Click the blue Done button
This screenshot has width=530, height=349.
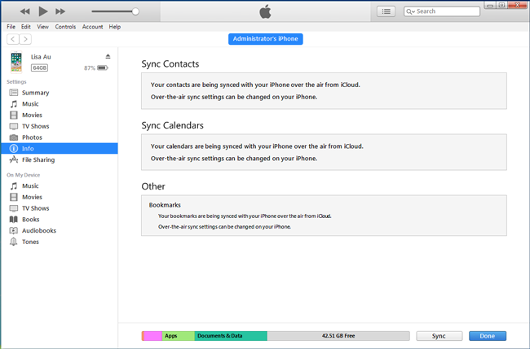pos(488,336)
